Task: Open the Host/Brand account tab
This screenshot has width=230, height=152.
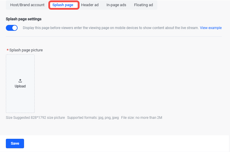Action: [27, 5]
